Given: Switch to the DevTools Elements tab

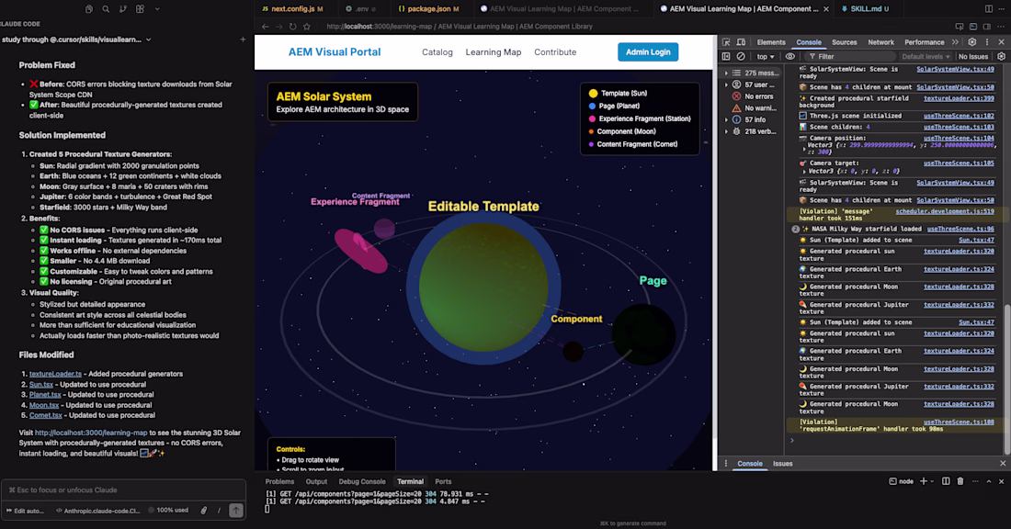Looking at the screenshot, I should 771,42.
